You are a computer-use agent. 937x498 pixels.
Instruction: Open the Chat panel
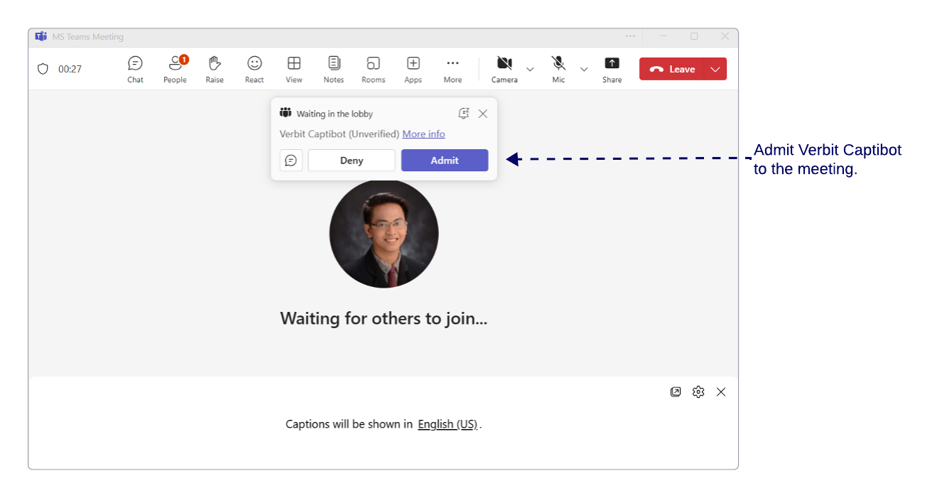coord(135,69)
